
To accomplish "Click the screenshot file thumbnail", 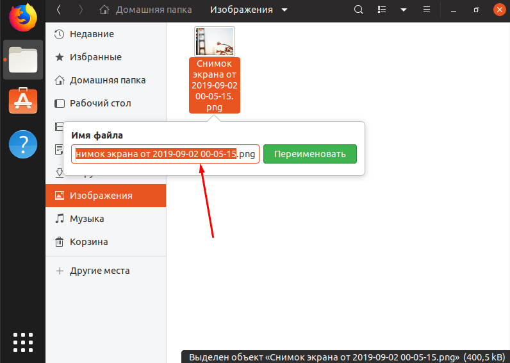I will pos(215,42).
